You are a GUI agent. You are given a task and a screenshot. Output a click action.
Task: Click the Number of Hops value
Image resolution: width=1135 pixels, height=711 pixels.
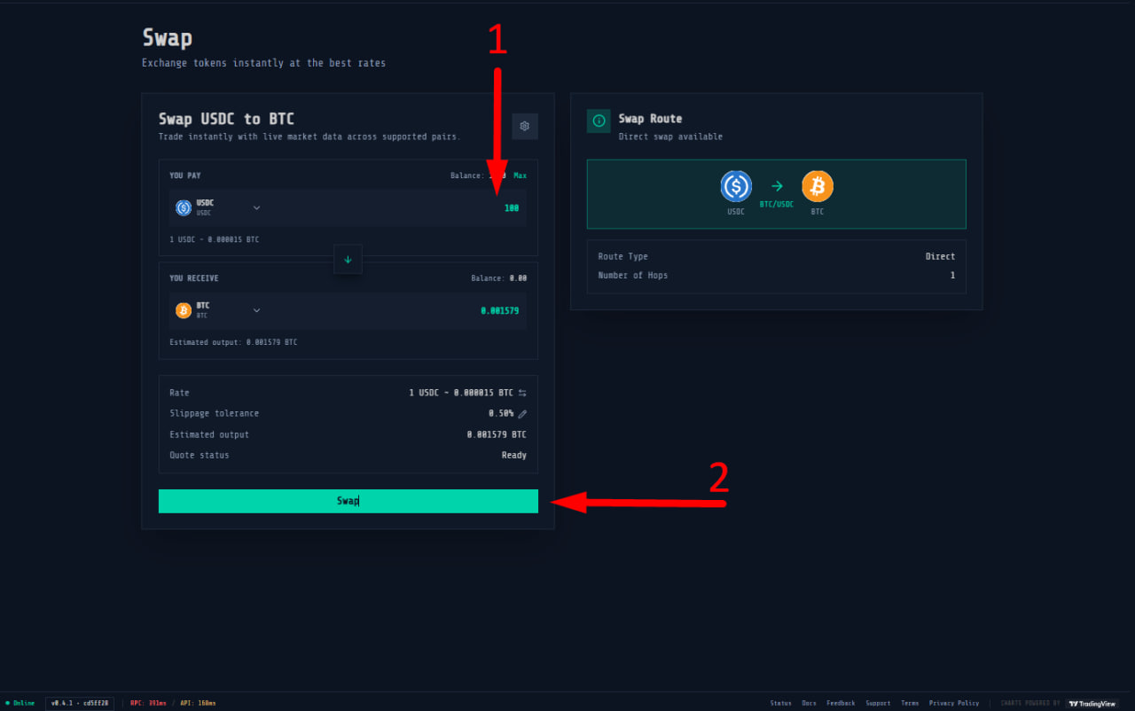point(953,276)
